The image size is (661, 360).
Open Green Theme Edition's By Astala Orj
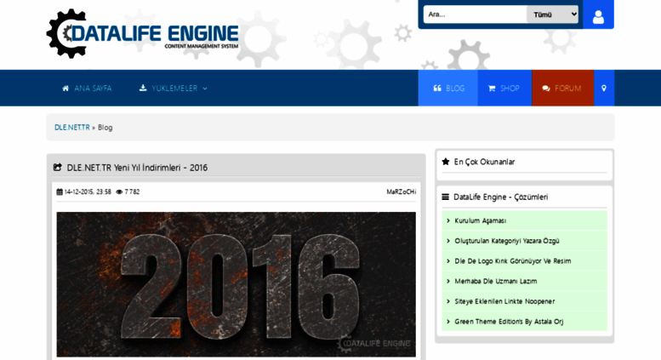509,322
